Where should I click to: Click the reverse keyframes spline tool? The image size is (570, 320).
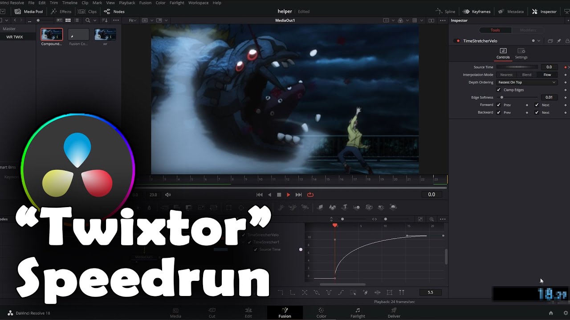305,292
